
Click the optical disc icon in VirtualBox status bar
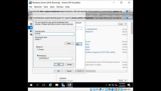pos(94,89)
